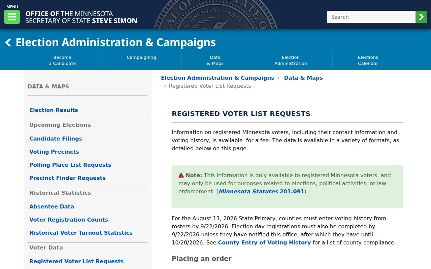Click the Historical Statistics sidebar section label

(x=60, y=193)
